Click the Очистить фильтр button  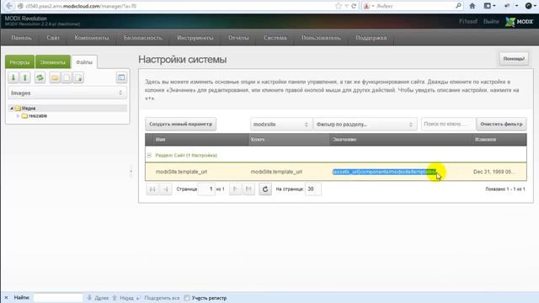click(501, 125)
